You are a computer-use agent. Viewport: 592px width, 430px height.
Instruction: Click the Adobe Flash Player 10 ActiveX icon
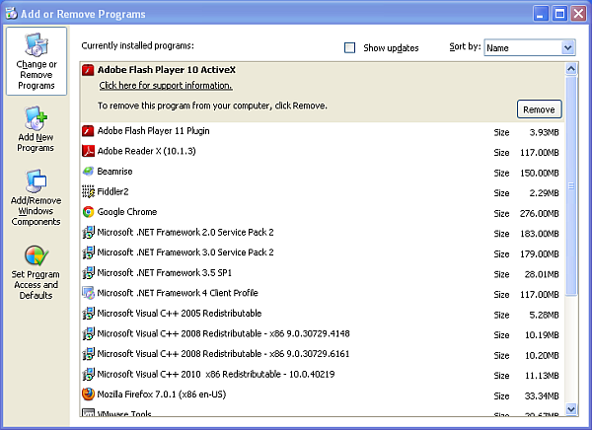point(88,70)
